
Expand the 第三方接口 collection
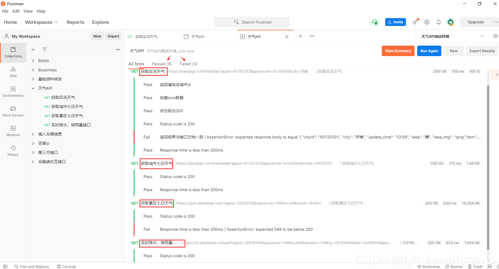coord(33,152)
